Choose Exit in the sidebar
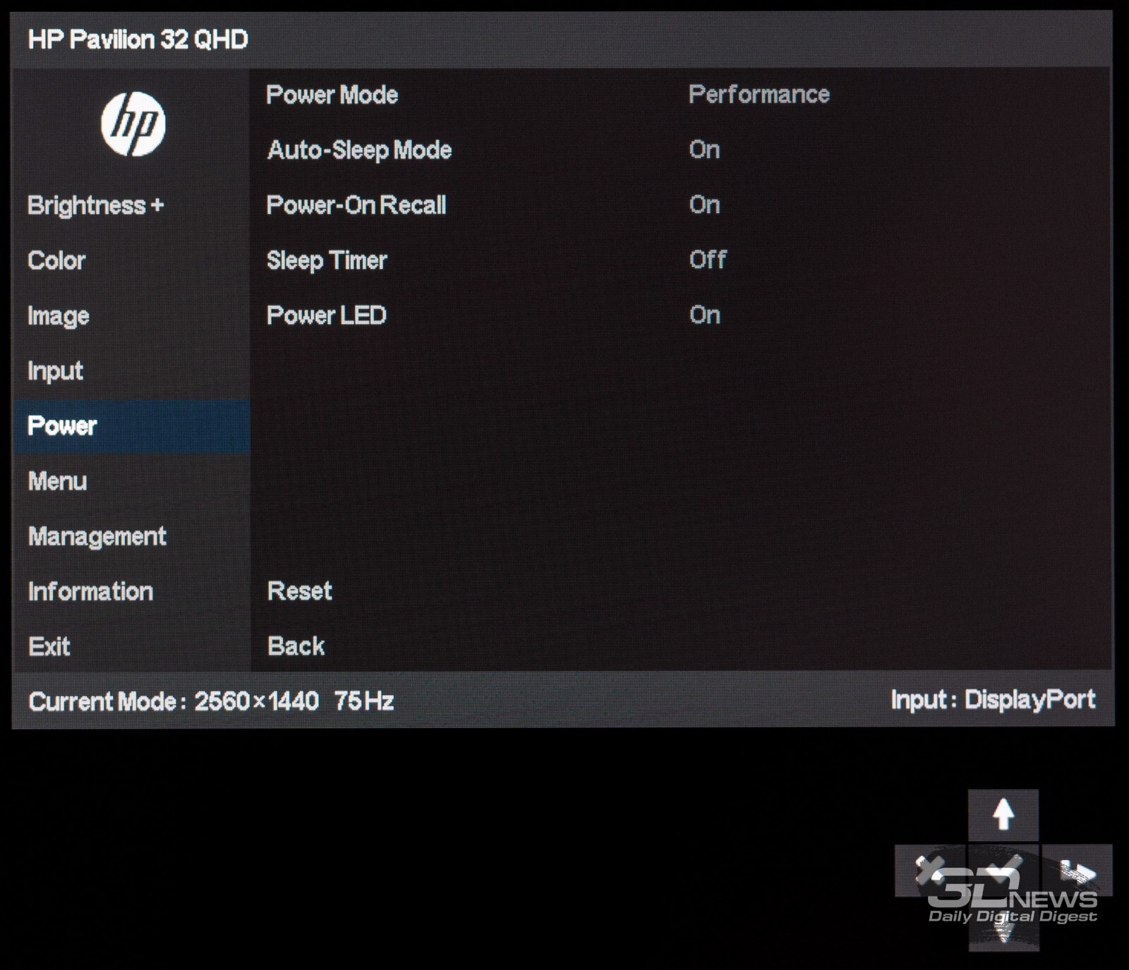The image size is (1129, 970). tap(49, 646)
